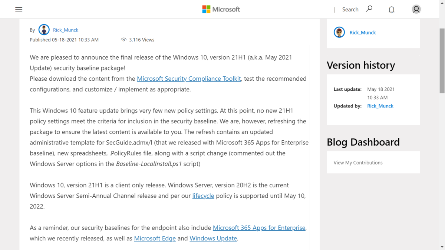Click the Search text in the header
This screenshot has width=445, height=250.
pos(350,10)
